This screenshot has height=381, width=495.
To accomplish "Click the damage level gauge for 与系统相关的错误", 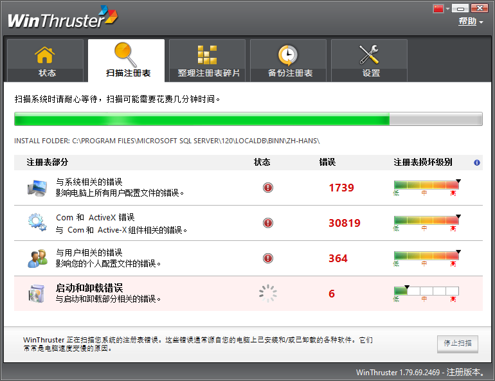I will 426,185.
